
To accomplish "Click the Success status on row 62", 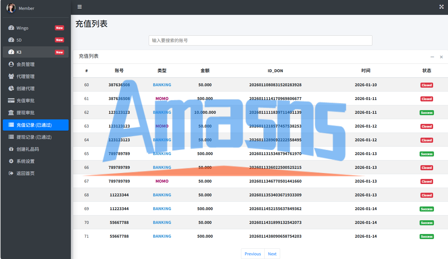I will click(427, 113).
